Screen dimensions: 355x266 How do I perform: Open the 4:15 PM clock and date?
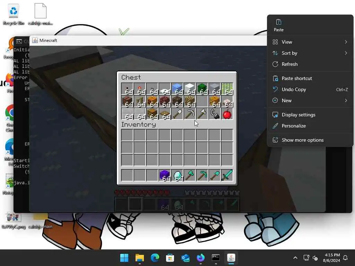click(331, 258)
